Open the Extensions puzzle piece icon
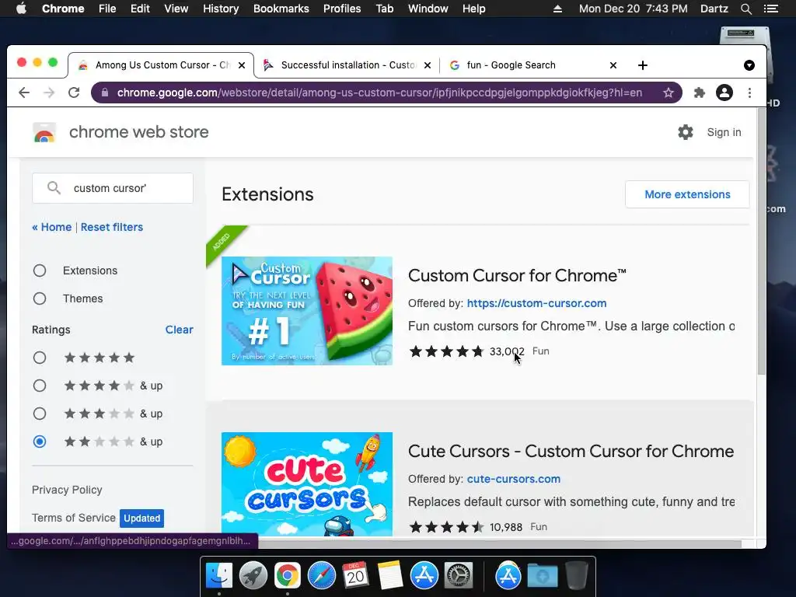 (699, 93)
